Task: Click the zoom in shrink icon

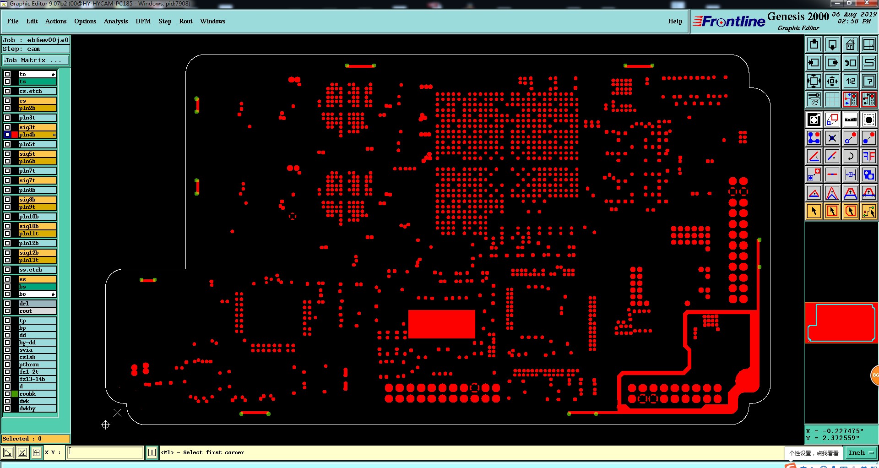Action: [832, 81]
